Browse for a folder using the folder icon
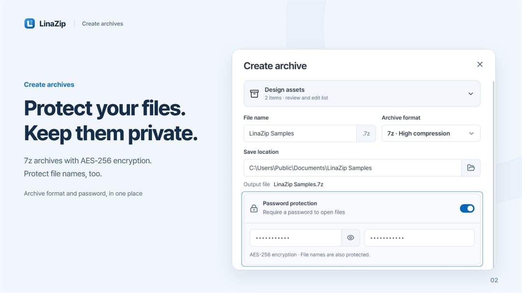 point(471,168)
